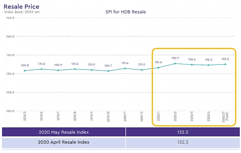
Task: Select the 2020/4 data point on line
Action: click(x=208, y=65)
